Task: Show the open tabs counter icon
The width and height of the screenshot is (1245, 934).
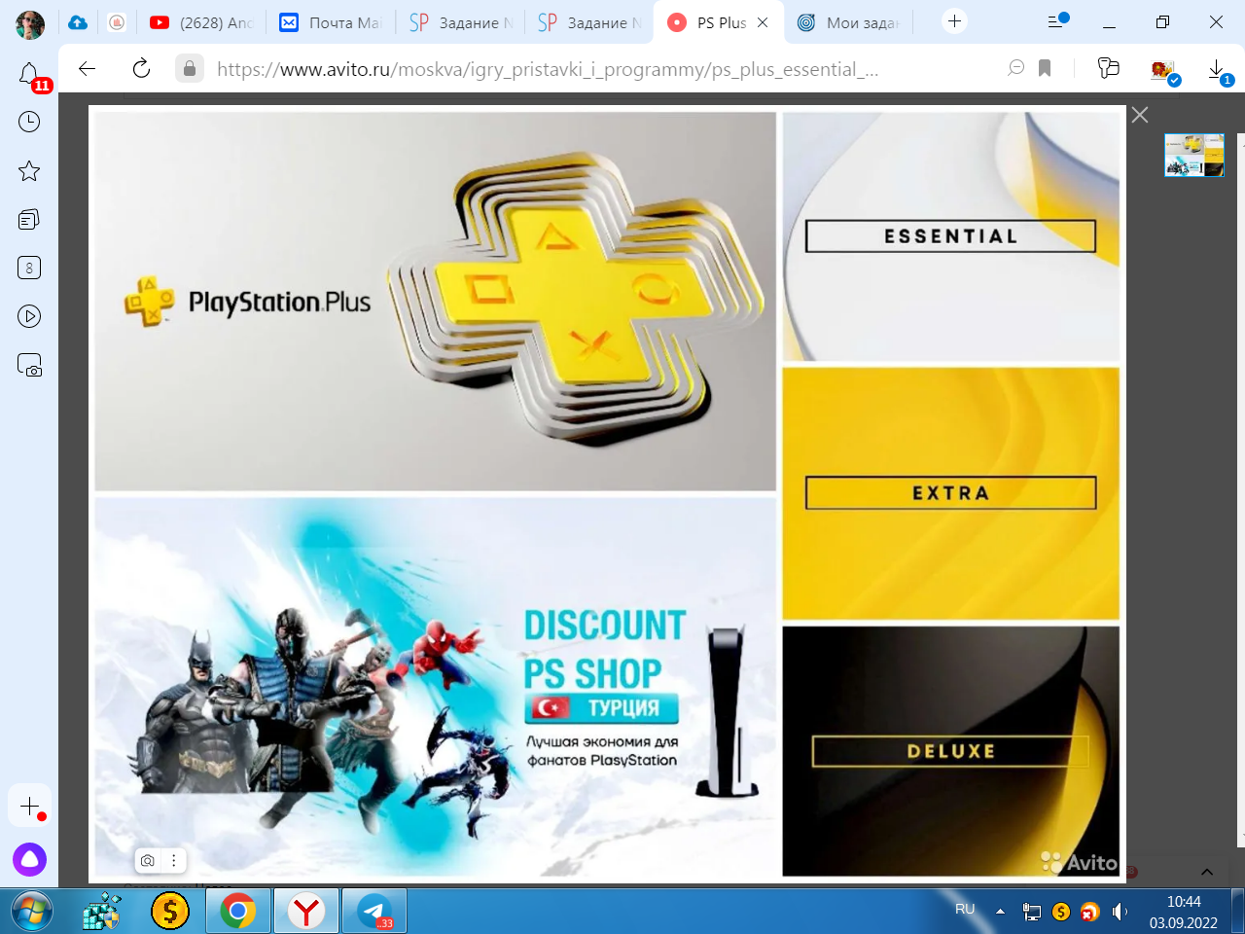Action: pyautogui.click(x=29, y=268)
